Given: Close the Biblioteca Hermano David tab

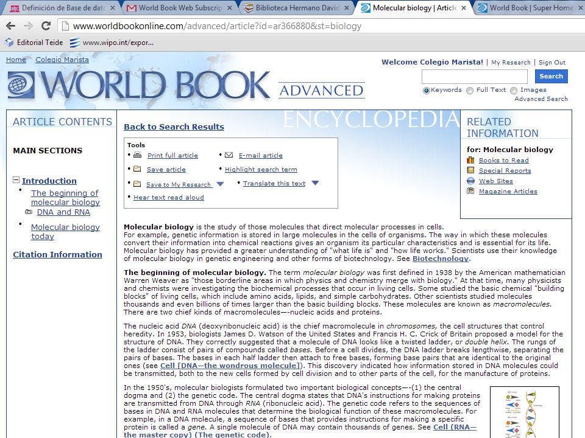Looking at the screenshot, I should pos(347,8).
